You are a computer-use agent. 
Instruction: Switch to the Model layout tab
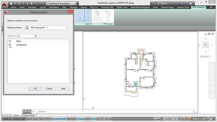point(16,115)
